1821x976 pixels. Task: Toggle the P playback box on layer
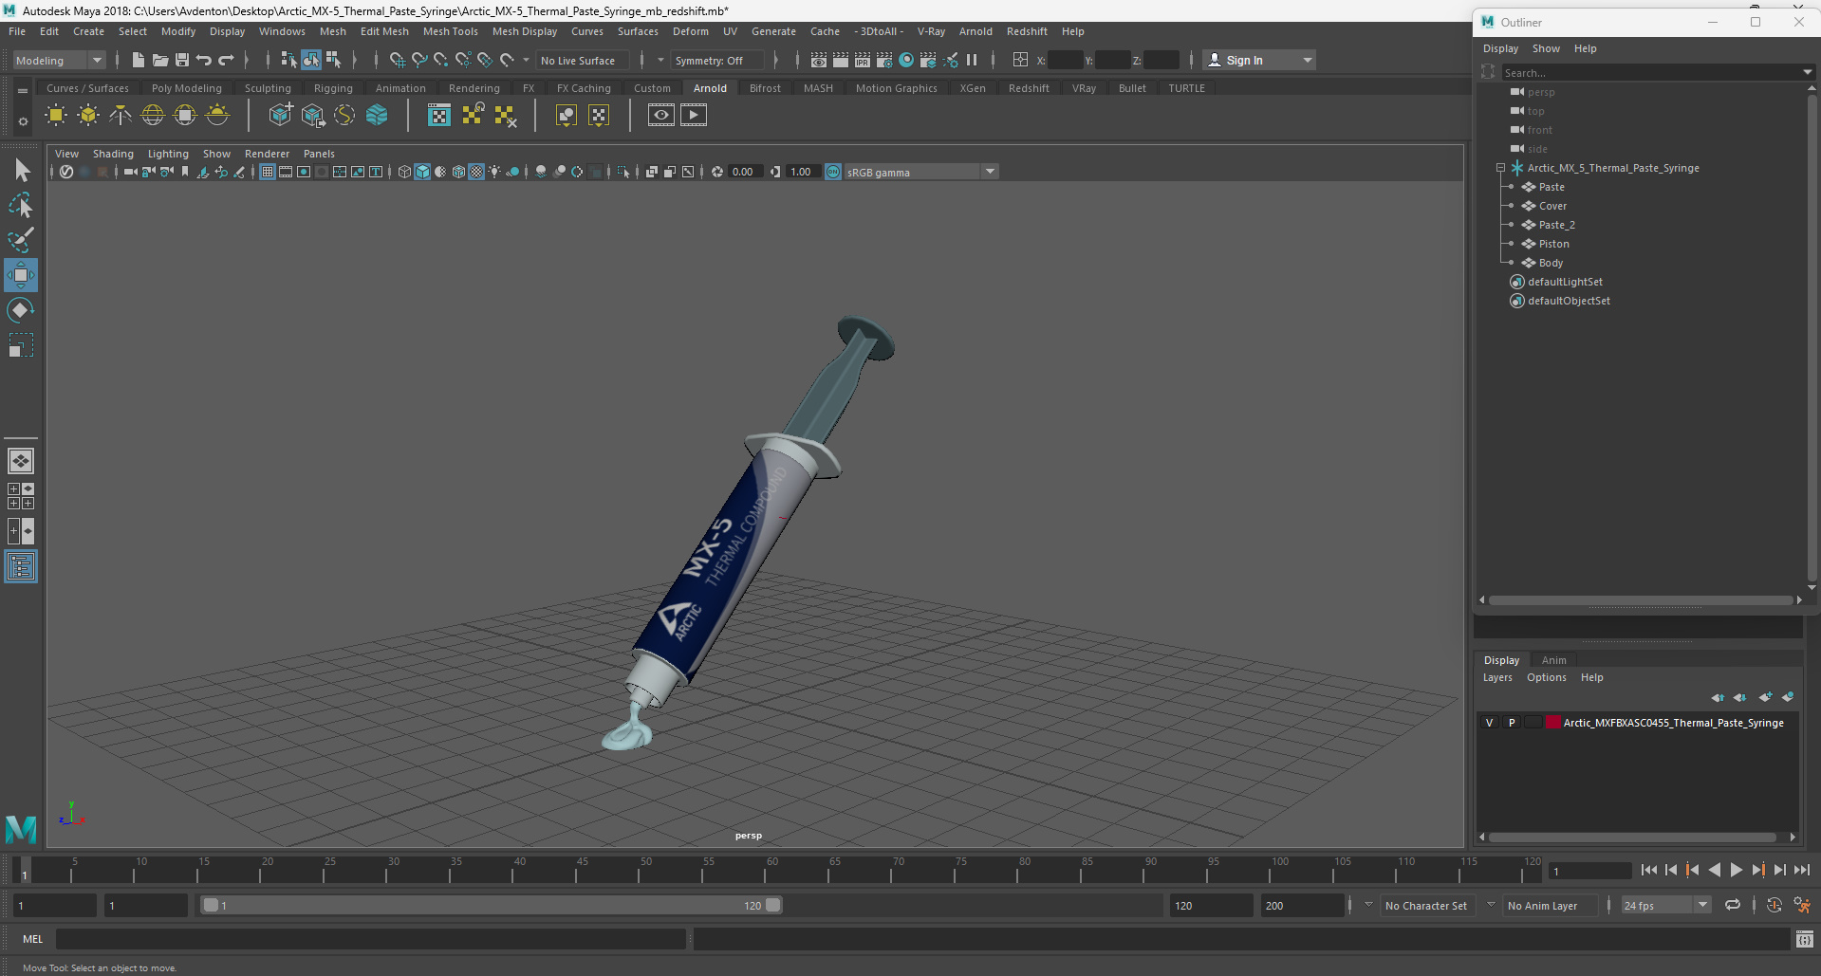pyautogui.click(x=1512, y=723)
